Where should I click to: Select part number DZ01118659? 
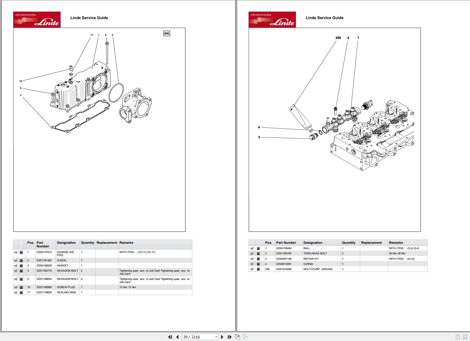tap(44, 293)
